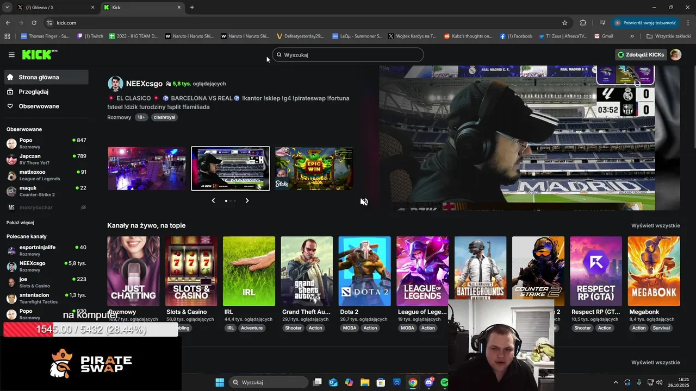Unmute the featured stream volume icon
The width and height of the screenshot is (696, 391).
[364, 201]
